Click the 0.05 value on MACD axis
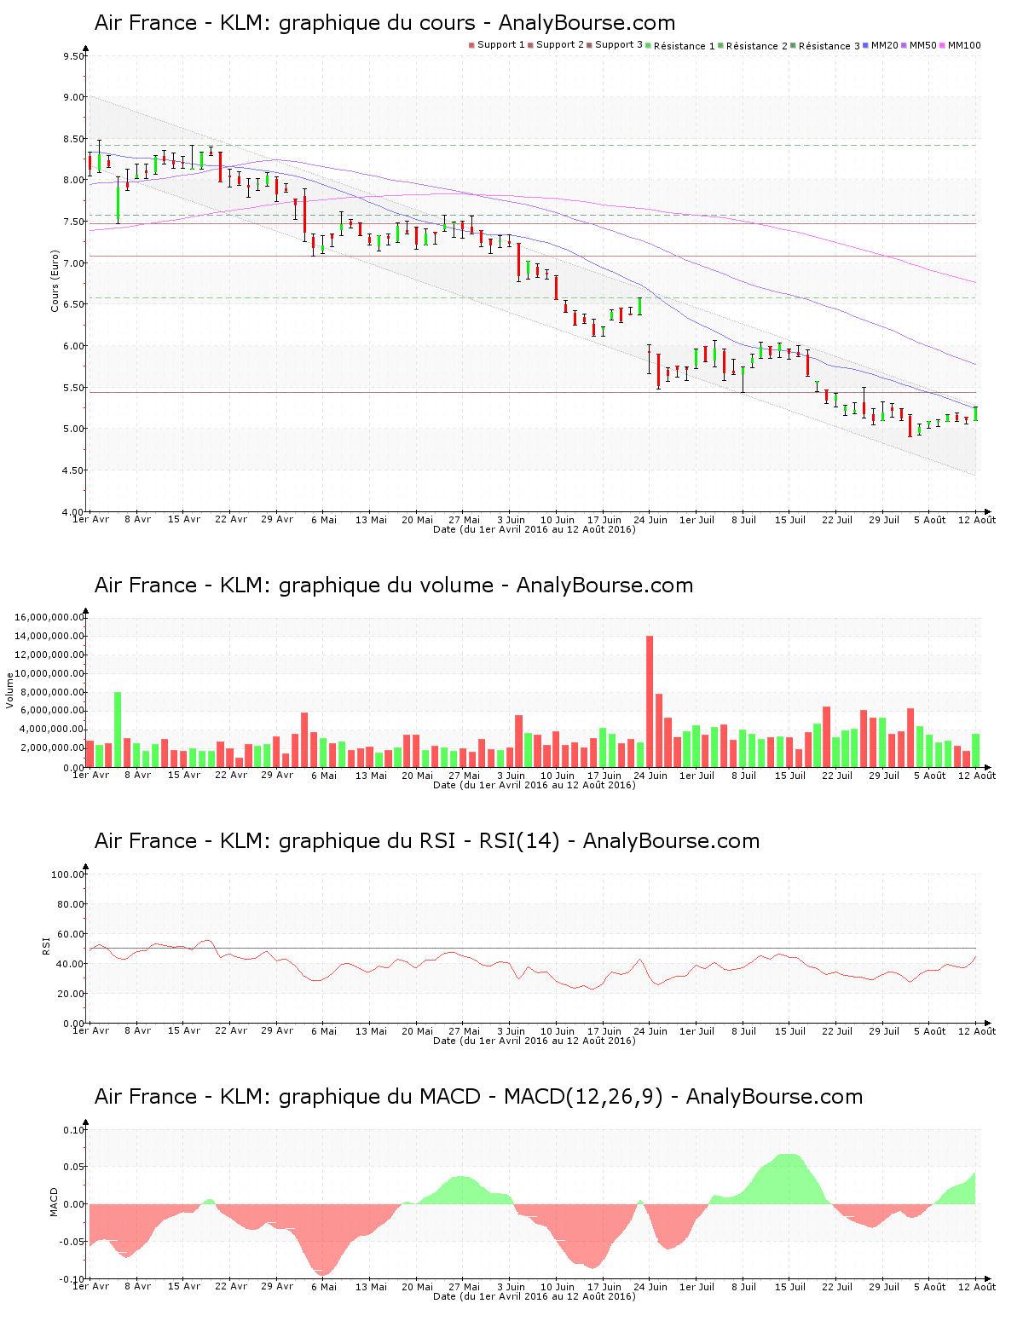Viewport: 1023px width, 1321px height. (x=74, y=1168)
